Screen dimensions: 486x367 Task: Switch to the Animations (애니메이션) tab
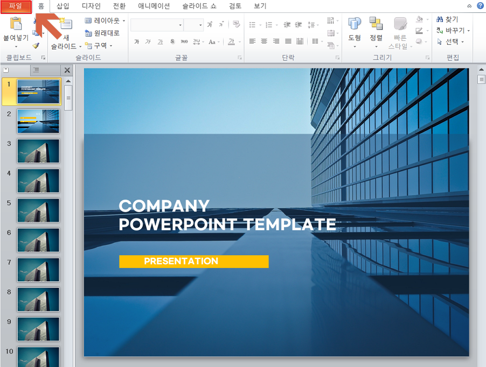click(154, 6)
